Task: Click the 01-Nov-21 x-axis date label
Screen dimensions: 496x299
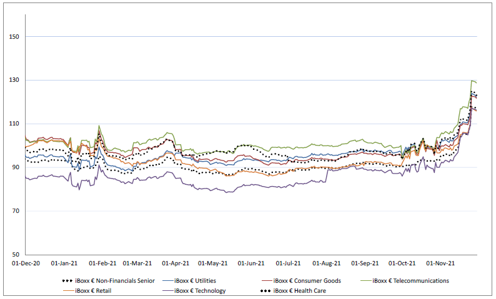Action: pos(441,264)
